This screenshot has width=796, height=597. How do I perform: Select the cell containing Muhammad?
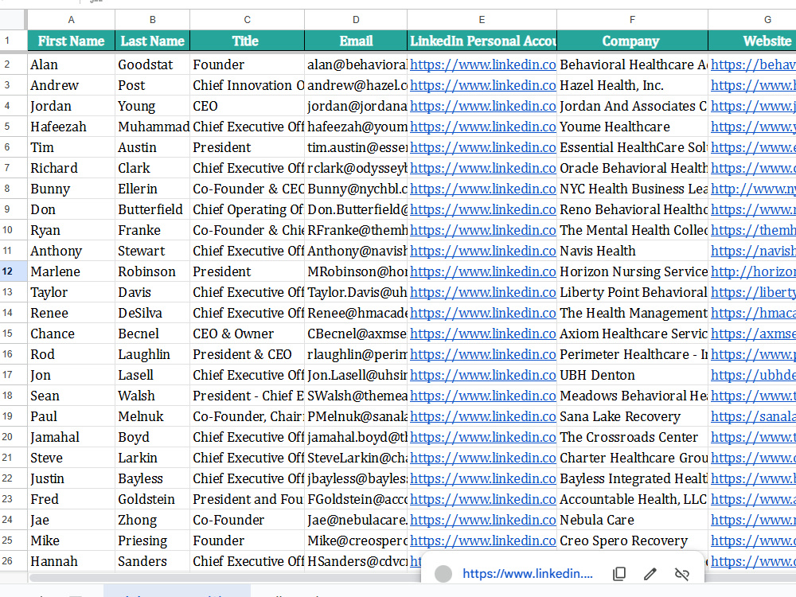coord(152,127)
